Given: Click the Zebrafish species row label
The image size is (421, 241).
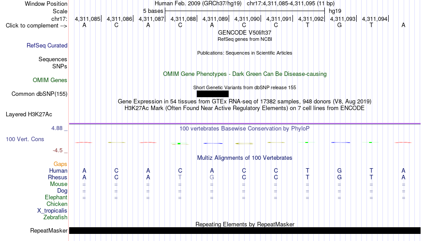Looking at the screenshot, I should click(x=55, y=217).
